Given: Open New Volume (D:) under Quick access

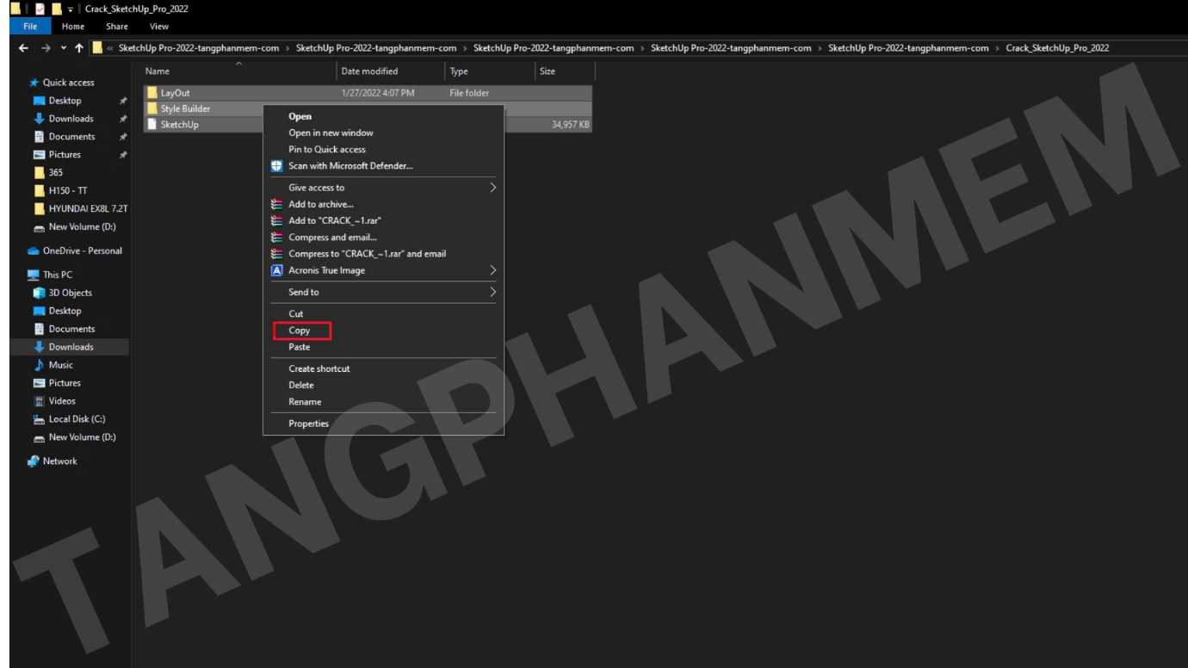Looking at the screenshot, I should click(83, 228).
